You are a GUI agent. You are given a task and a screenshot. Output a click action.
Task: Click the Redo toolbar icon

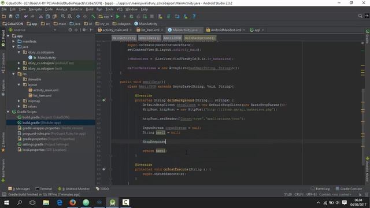pos(32,17)
